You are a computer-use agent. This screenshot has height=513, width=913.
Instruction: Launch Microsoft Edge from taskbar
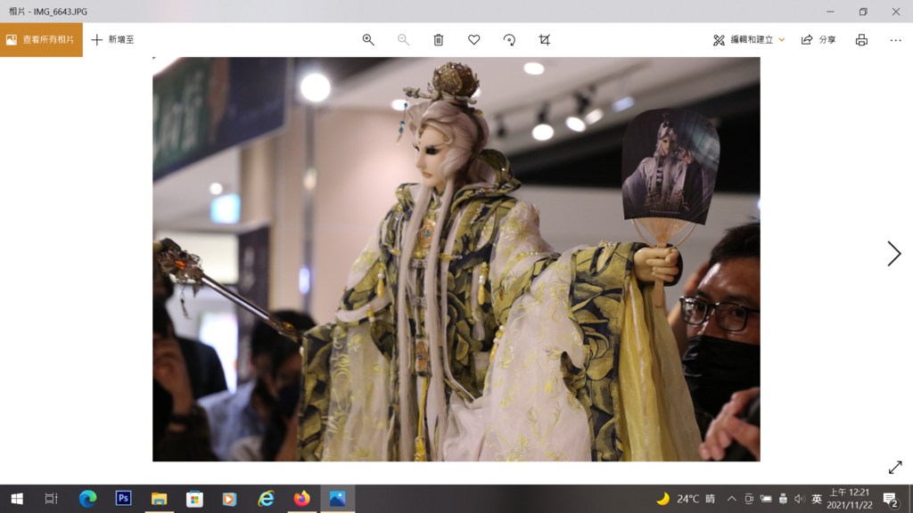(x=87, y=499)
